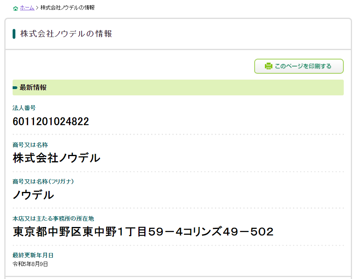The height and width of the screenshot is (279, 354).
Task: Click the date 令和5年8月9日
Action: click(x=30, y=264)
